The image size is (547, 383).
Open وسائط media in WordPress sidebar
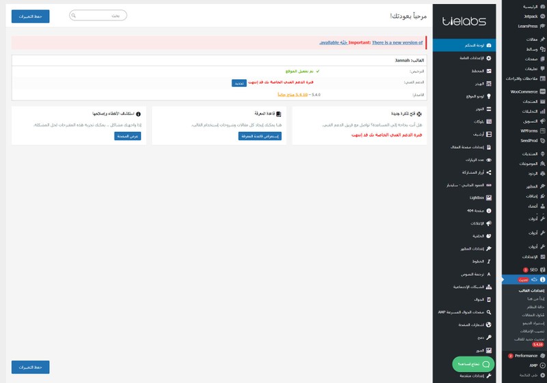pyautogui.click(x=524, y=49)
